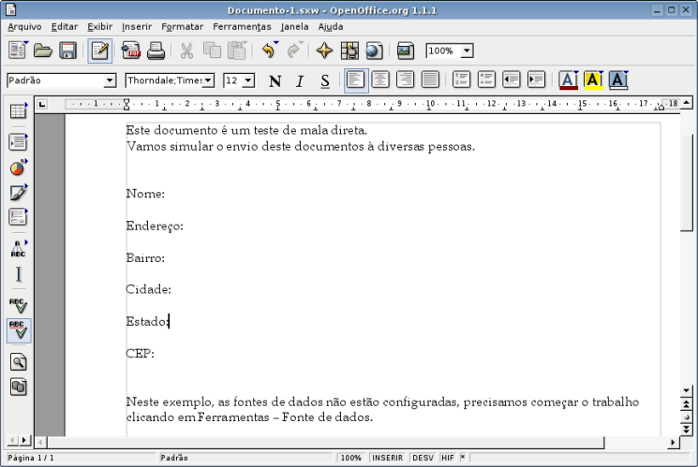
Task: Cut selection with scissors icon
Action: (187, 51)
